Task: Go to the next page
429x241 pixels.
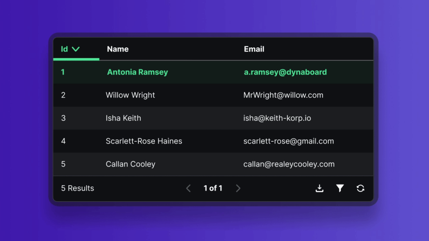Action: 238,188
